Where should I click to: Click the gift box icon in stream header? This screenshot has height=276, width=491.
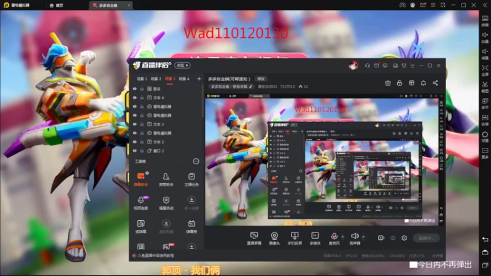click(x=388, y=83)
